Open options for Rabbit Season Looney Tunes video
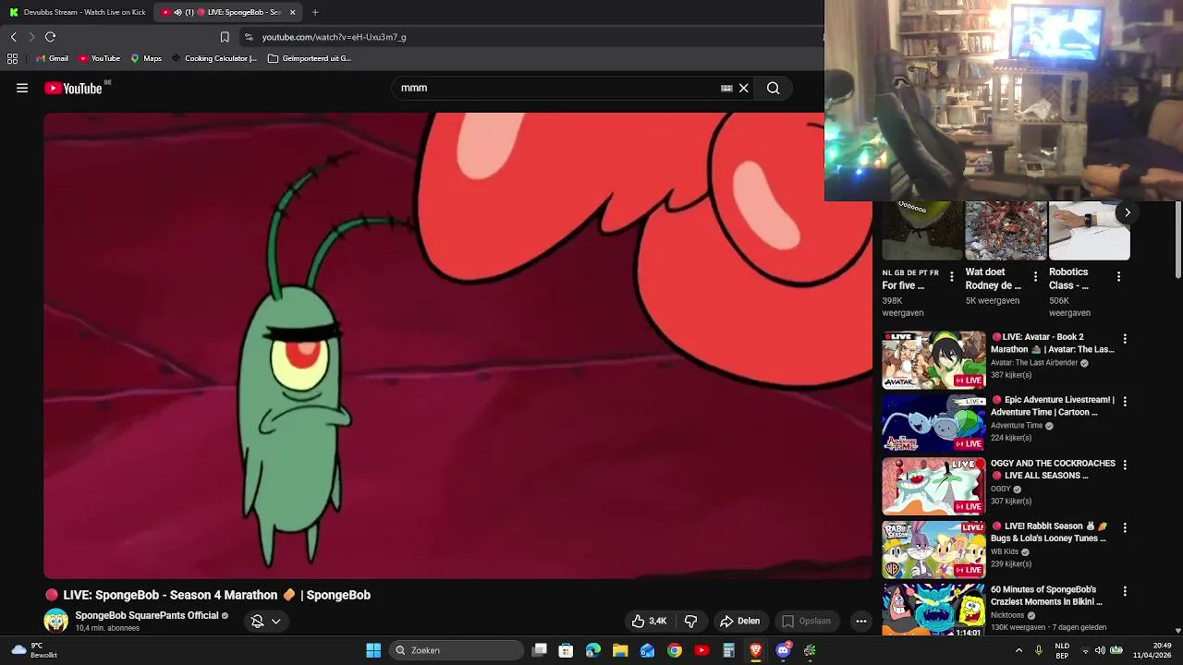The height and width of the screenshot is (665, 1183). (x=1125, y=527)
